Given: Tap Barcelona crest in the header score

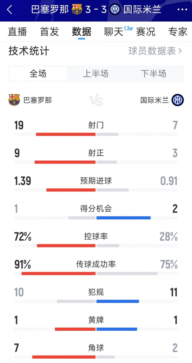Looking at the screenshot, I should coord(77,9).
